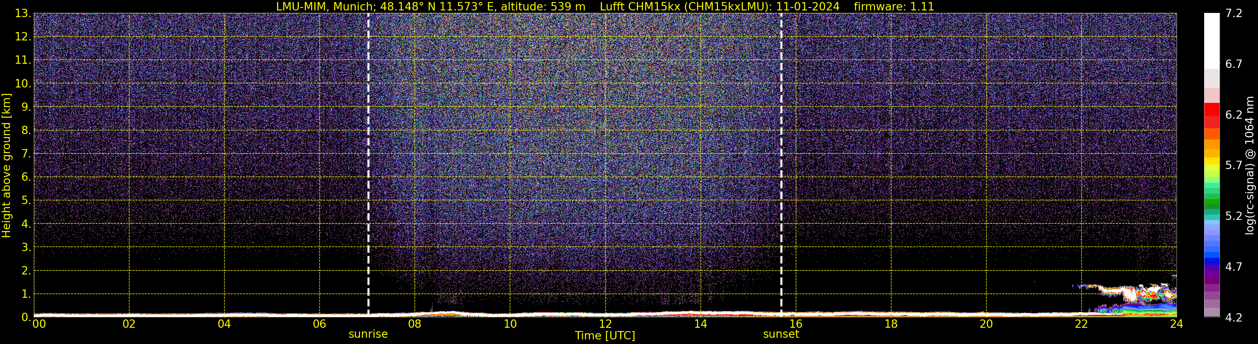The image size is (1258, 344).
Task: Click the 13 km tick on the height axis
Action: coord(21,14)
